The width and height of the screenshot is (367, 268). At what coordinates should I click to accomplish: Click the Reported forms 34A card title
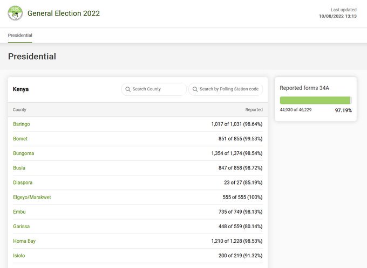304,88
